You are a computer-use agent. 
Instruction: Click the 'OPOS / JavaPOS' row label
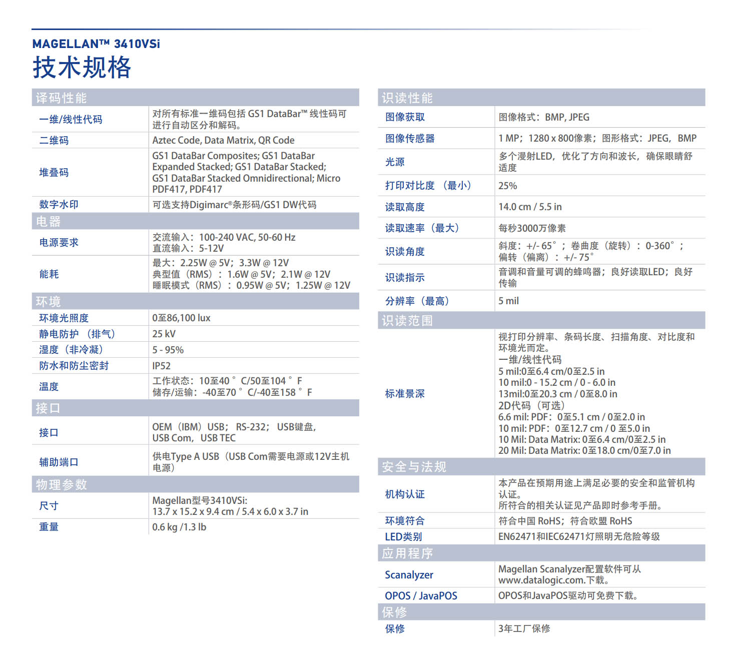pyautogui.click(x=421, y=596)
